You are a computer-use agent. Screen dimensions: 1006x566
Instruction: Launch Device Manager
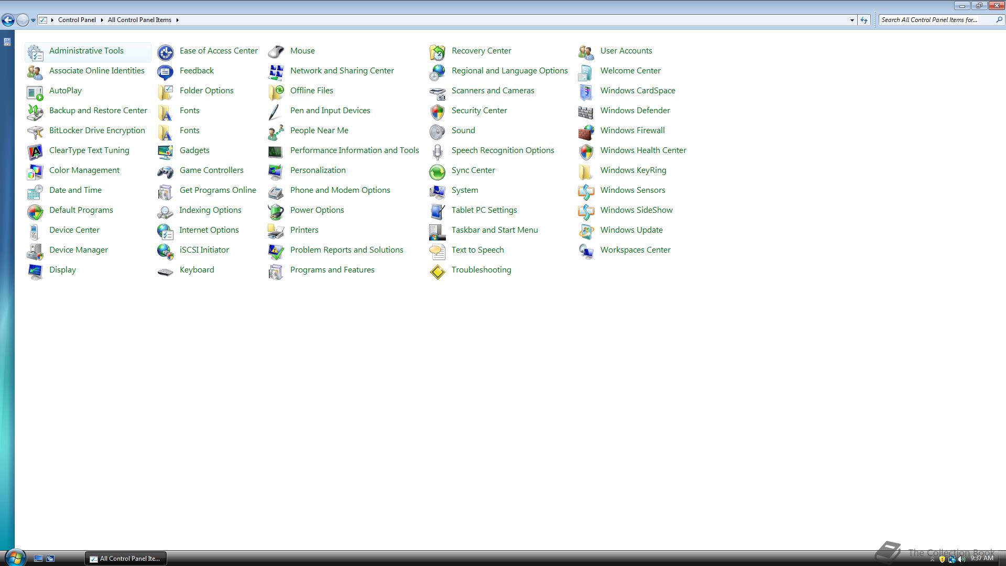pyautogui.click(x=78, y=250)
